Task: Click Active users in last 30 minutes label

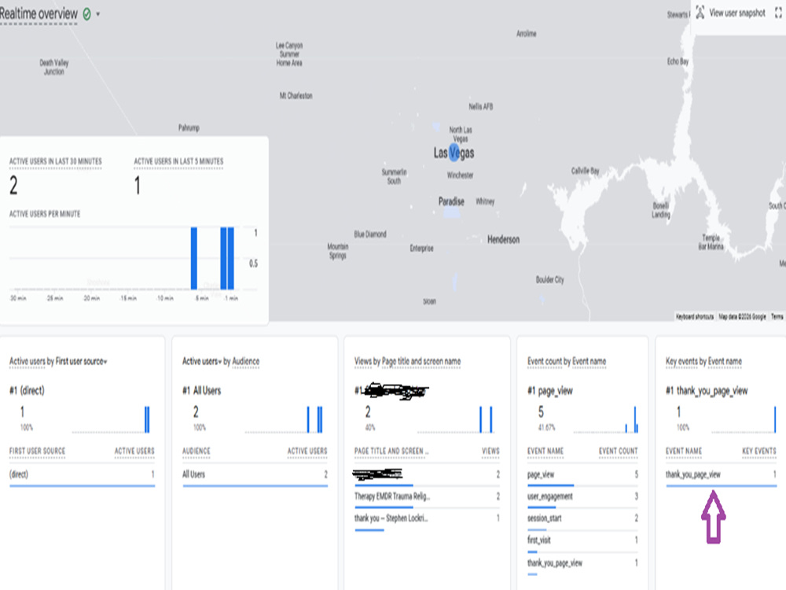Action: coord(56,161)
